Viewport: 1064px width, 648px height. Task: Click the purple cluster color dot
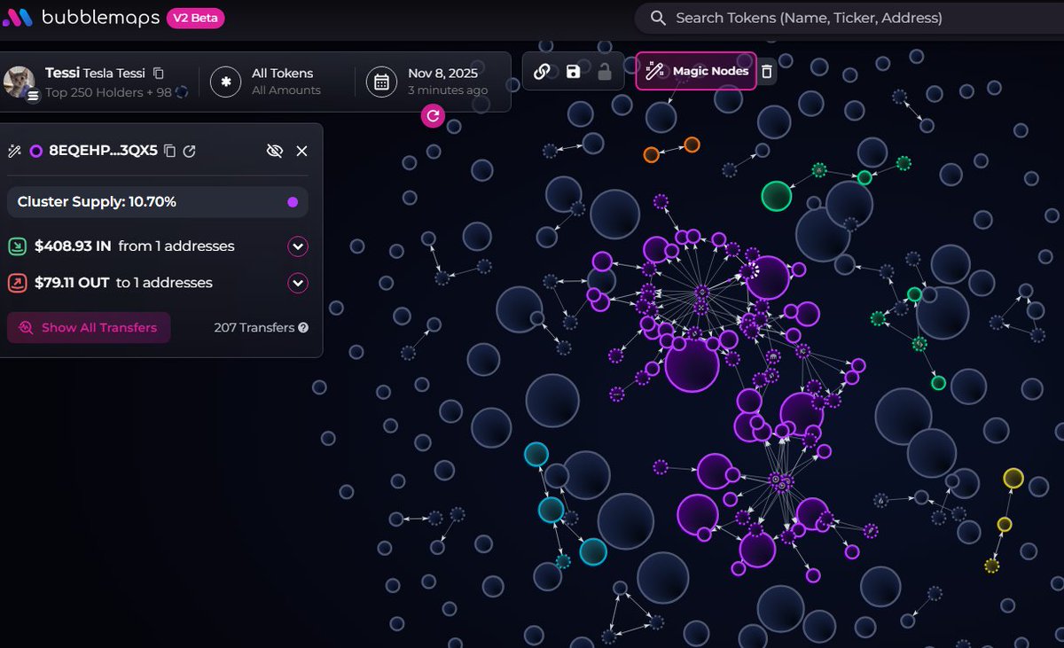pyautogui.click(x=293, y=202)
